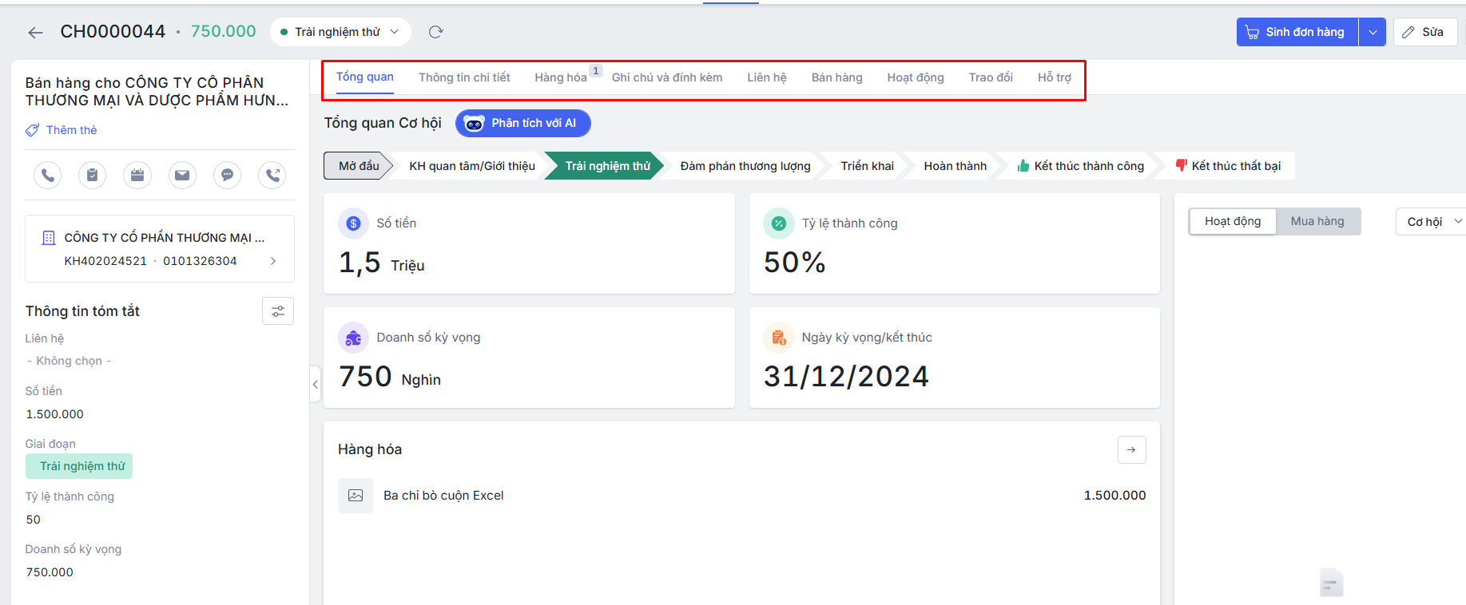Click the refresh icon beside stage dropdown
This screenshot has width=1466, height=605.
pos(435,32)
